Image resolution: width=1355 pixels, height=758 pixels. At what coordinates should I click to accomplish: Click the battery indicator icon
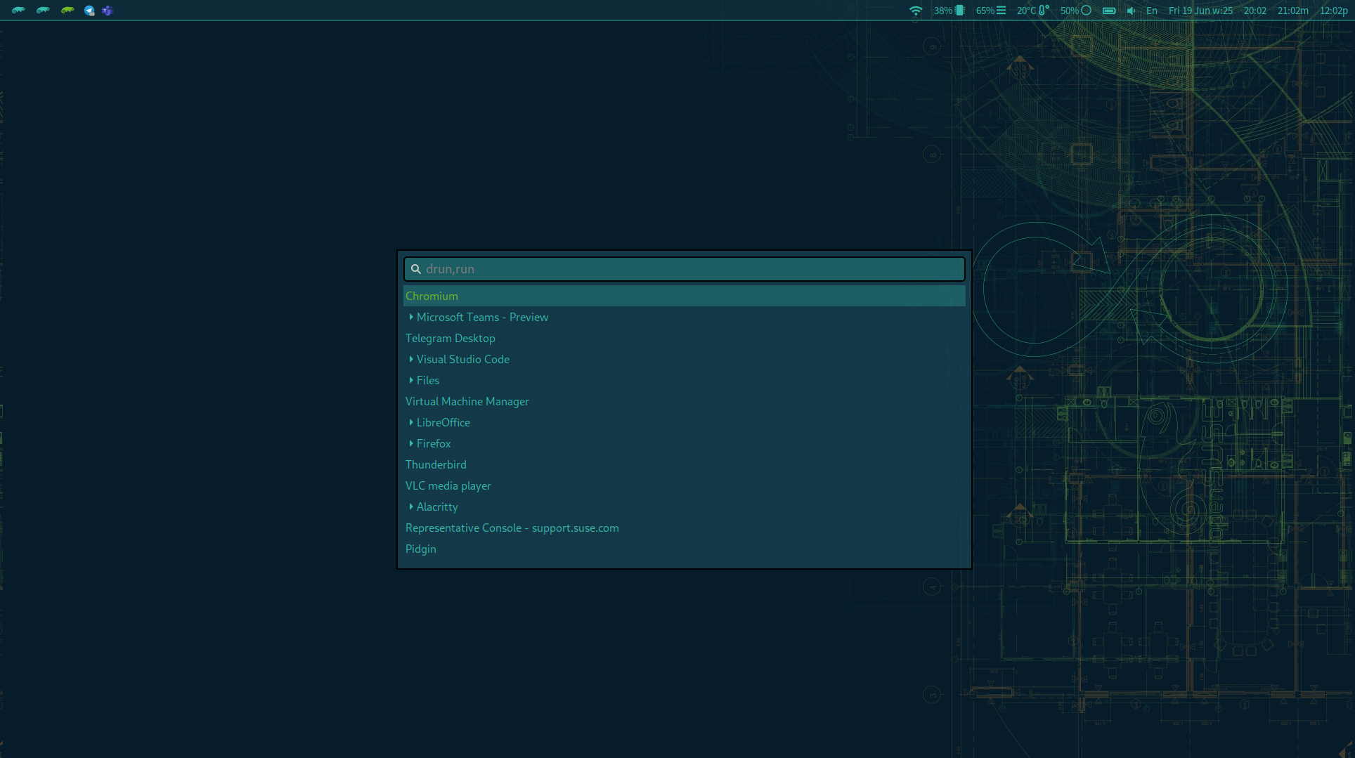tap(1109, 11)
